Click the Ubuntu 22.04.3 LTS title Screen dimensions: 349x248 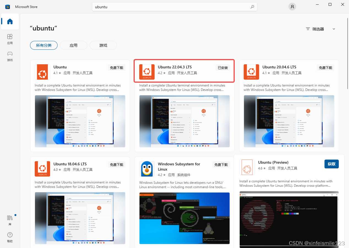tap(175, 67)
